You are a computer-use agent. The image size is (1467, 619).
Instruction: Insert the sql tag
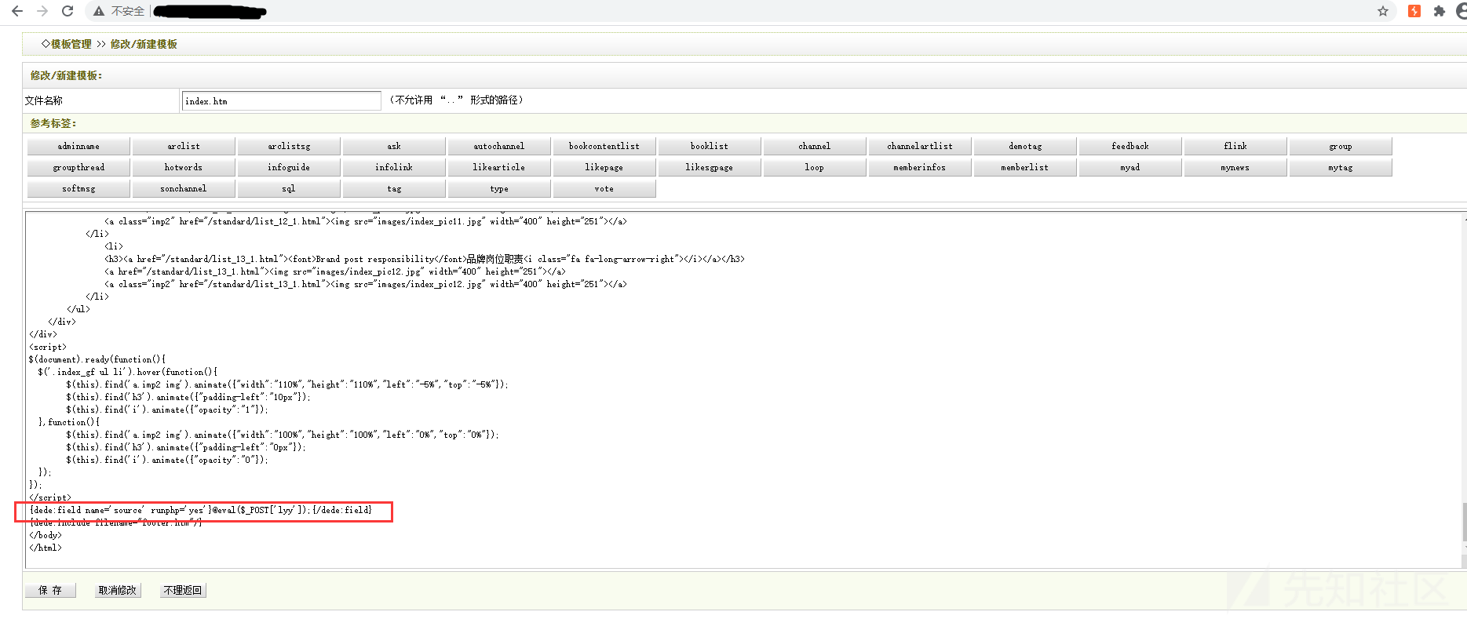tap(289, 188)
